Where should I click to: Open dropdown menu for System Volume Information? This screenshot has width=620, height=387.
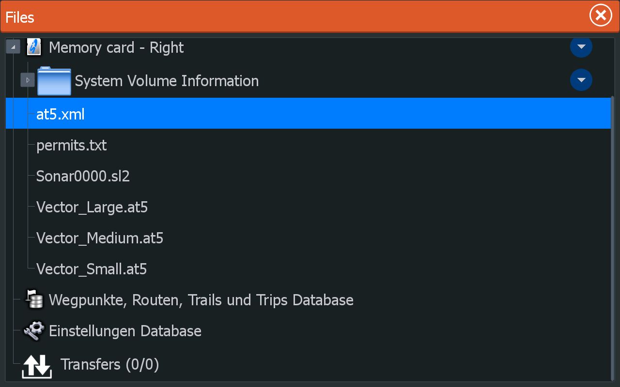(x=581, y=80)
